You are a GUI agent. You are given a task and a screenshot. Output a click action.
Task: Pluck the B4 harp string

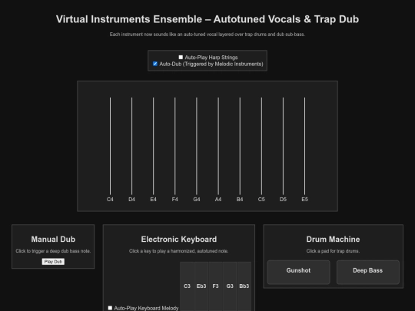(x=240, y=146)
